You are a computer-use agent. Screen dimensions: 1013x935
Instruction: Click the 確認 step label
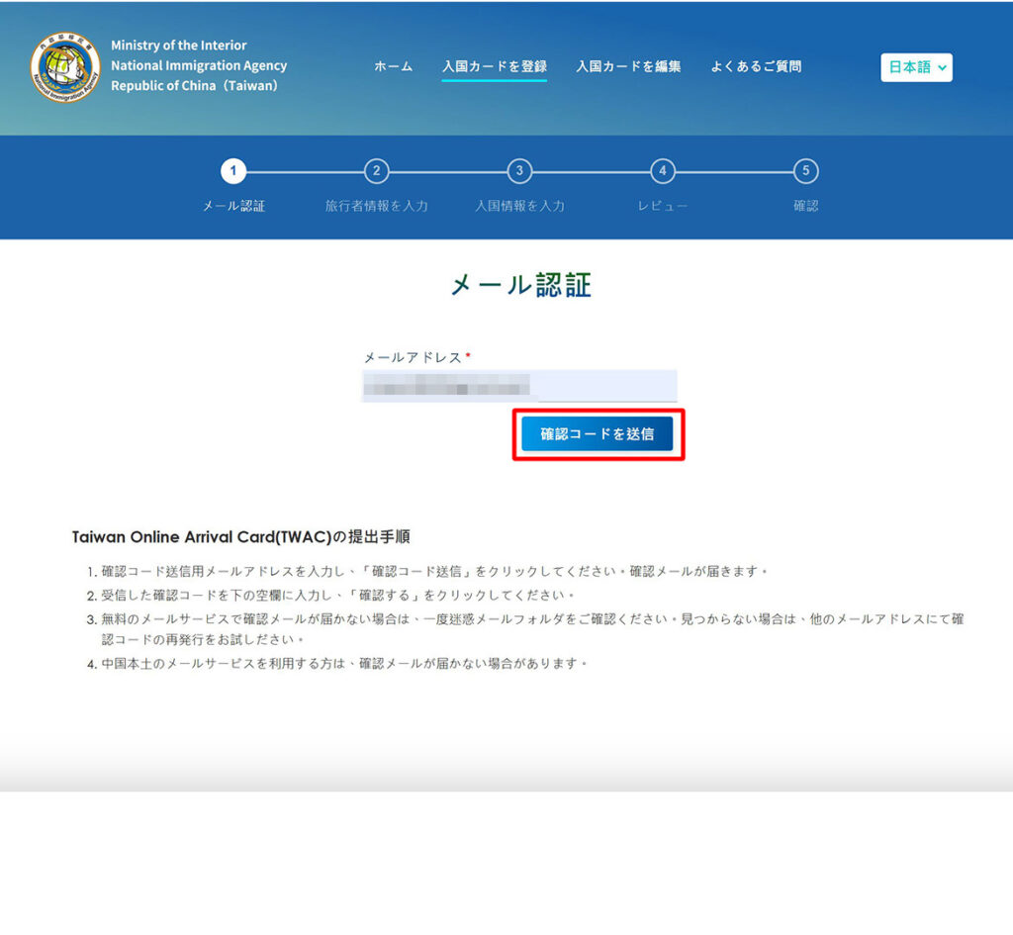806,206
